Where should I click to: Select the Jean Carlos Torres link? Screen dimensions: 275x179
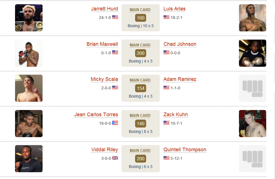(96, 115)
